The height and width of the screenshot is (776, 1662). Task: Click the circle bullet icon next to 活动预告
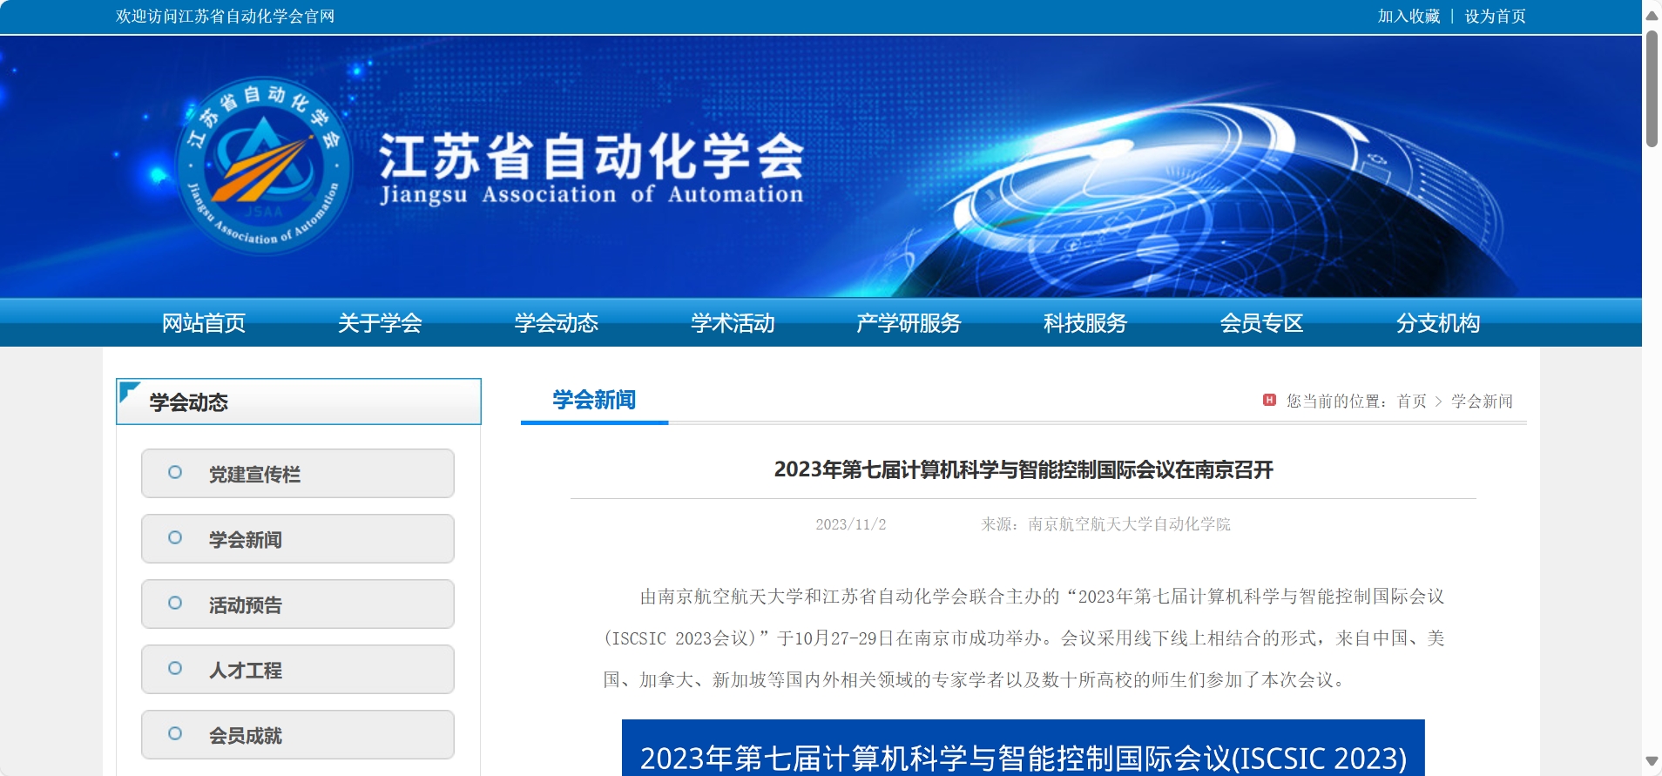pyautogui.click(x=175, y=603)
